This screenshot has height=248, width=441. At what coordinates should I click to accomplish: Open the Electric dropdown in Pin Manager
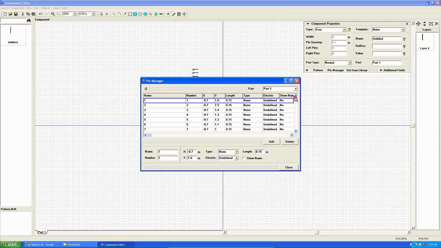click(236, 158)
